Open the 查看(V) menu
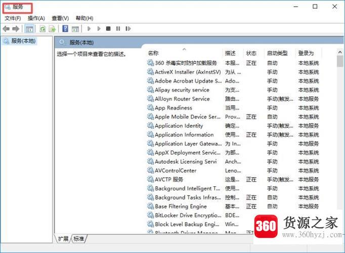The height and width of the screenshot is (253, 345). [60, 18]
